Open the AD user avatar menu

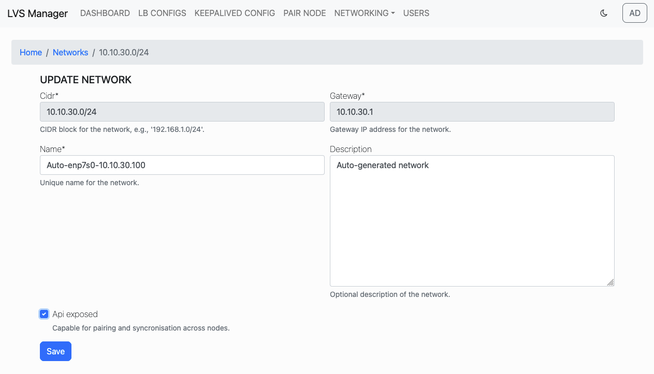coord(635,13)
